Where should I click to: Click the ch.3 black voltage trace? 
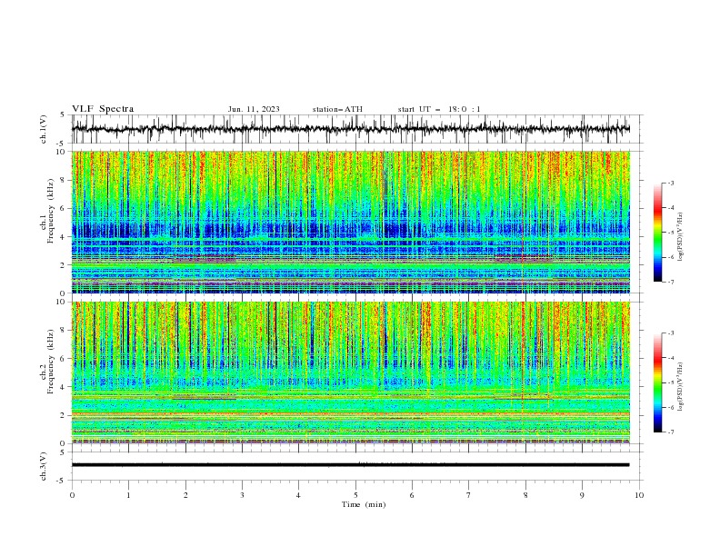point(351,465)
